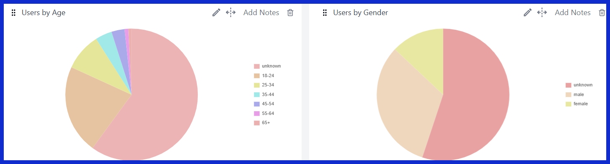Toggle 65+ legend color swatch
Viewport: 610px width, 164px height.
coord(257,123)
